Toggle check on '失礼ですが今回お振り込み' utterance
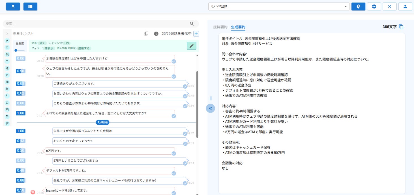 (x=185, y=134)
